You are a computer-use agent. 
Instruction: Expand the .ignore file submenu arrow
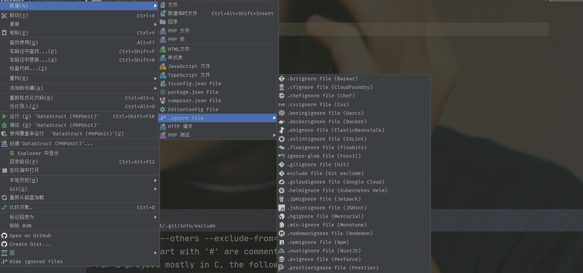[274, 118]
